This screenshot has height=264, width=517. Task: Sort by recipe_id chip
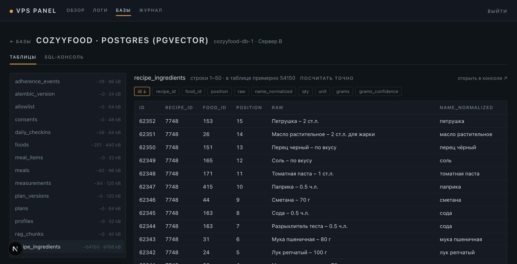pos(166,91)
